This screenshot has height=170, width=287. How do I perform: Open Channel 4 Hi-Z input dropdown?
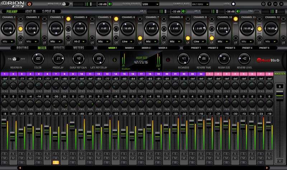(80, 42)
